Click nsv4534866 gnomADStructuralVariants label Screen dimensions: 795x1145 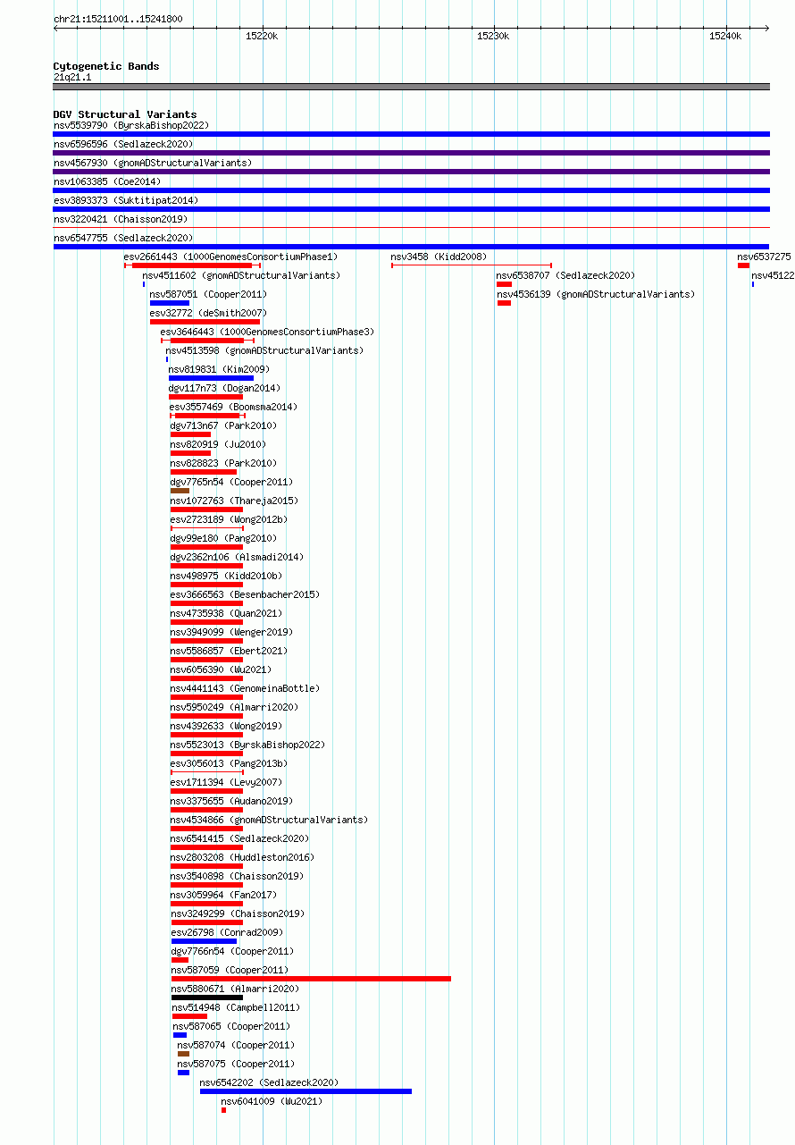click(270, 820)
